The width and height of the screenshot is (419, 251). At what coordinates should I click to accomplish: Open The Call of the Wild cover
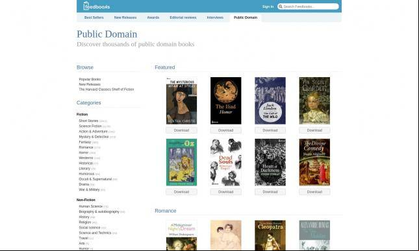pos(270,101)
